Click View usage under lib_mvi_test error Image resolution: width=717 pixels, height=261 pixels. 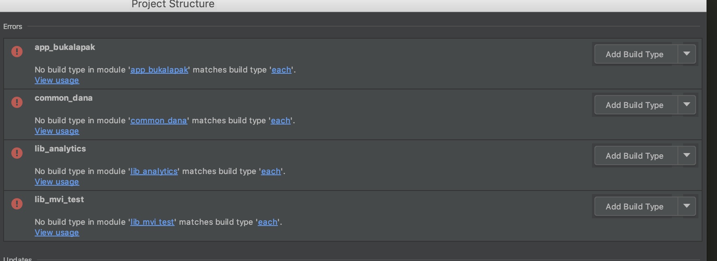pyautogui.click(x=57, y=233)
